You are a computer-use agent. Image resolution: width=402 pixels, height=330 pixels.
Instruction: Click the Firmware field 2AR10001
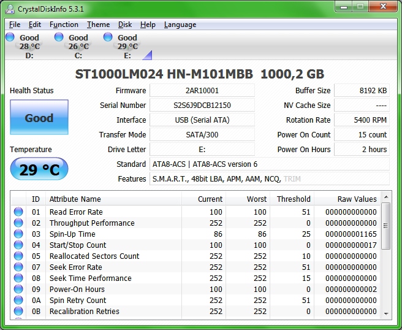tap(202, 91)
